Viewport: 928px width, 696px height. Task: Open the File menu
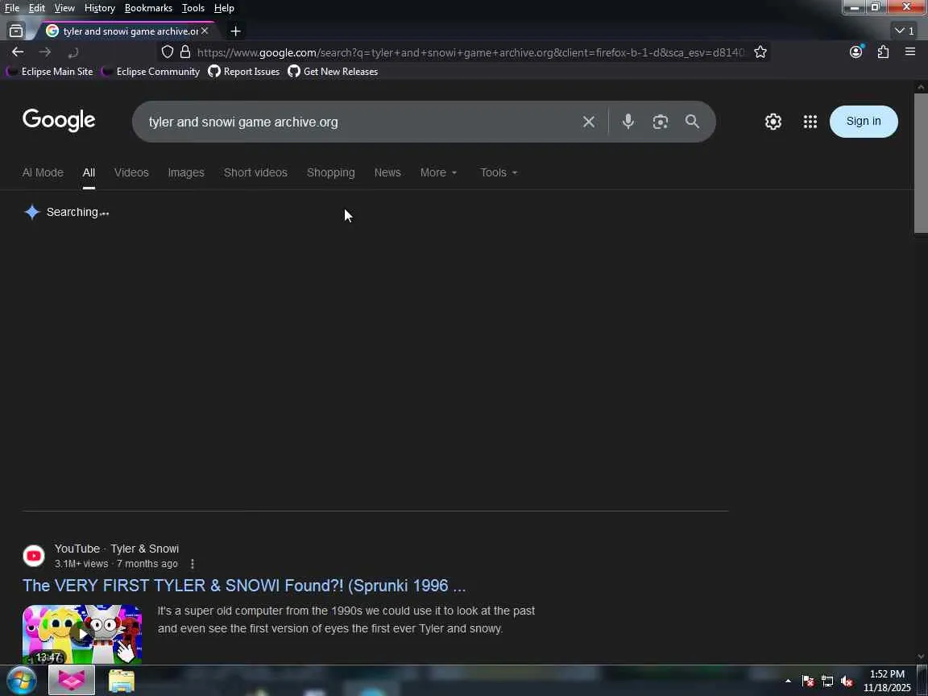coord(12,8)
